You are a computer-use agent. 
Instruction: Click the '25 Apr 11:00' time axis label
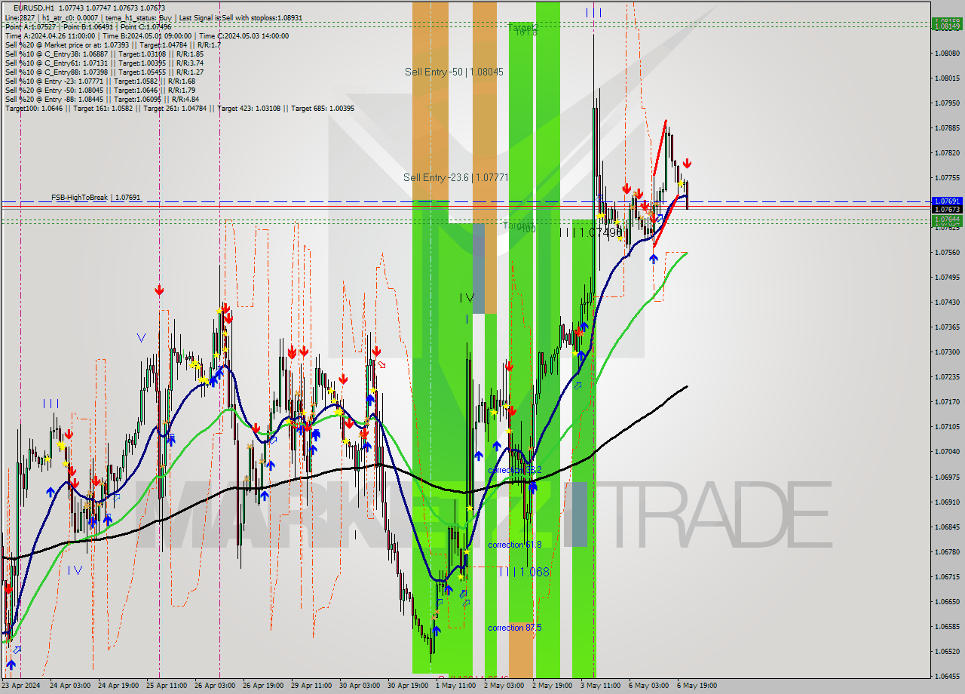click(x=167, y=686)
